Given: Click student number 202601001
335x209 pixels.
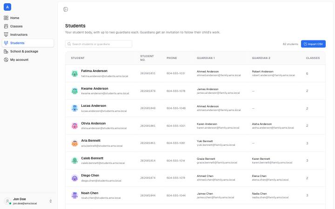Looking at the screenshot, I should 148,126.
